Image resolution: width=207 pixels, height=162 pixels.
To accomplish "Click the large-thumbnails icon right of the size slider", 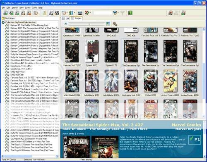I will 108,24.
